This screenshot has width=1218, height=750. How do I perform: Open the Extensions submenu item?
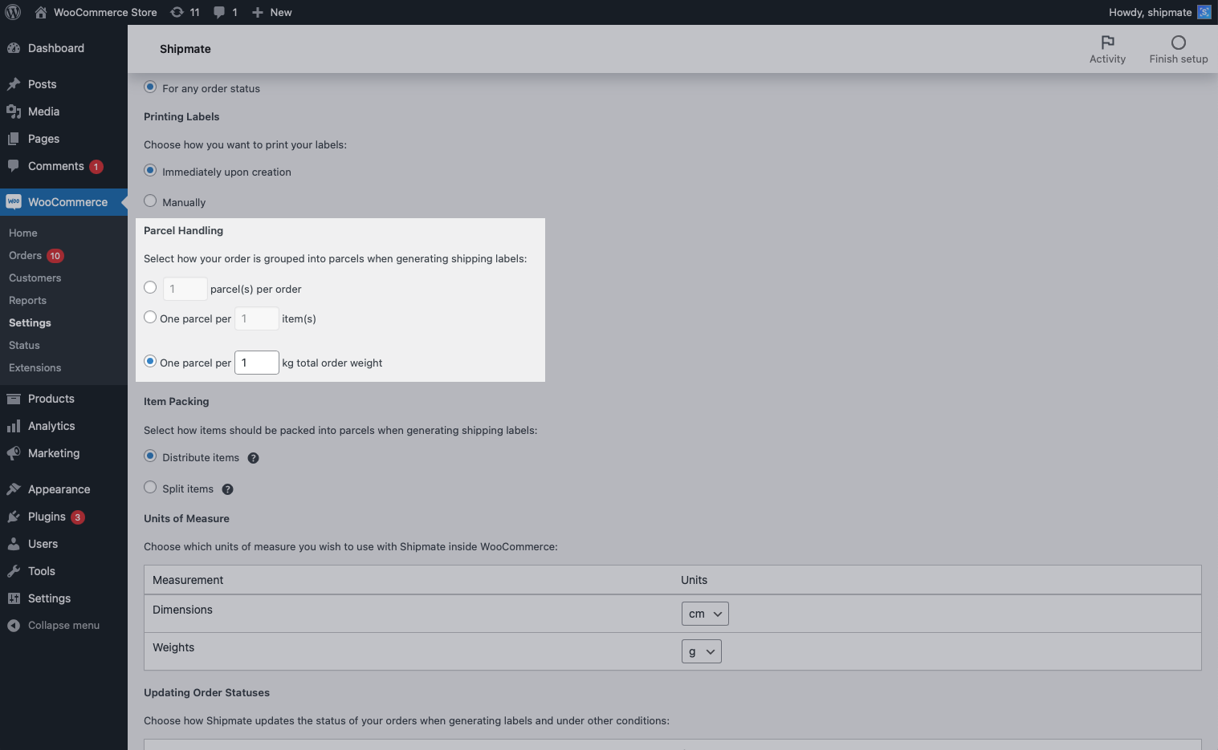coord(35,367)
